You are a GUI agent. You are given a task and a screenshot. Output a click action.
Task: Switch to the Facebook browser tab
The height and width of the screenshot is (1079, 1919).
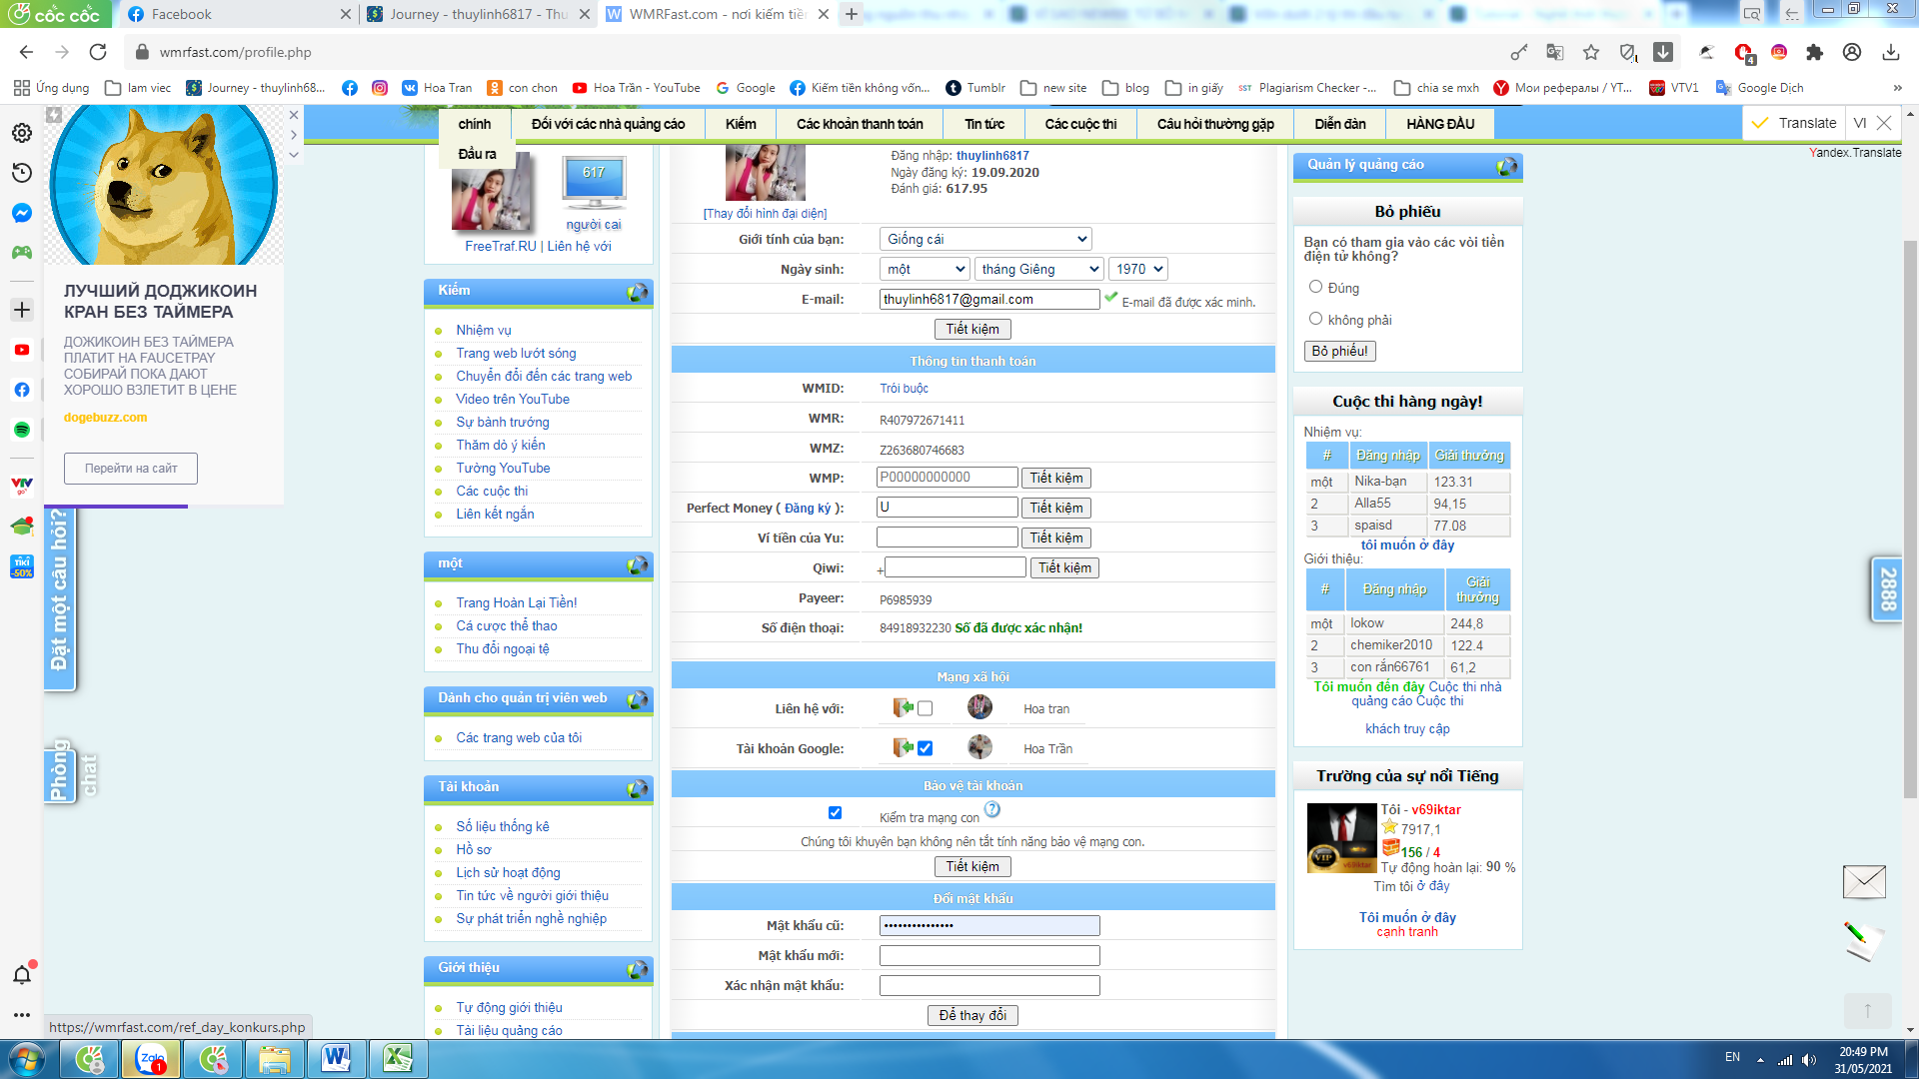(238, 14)
